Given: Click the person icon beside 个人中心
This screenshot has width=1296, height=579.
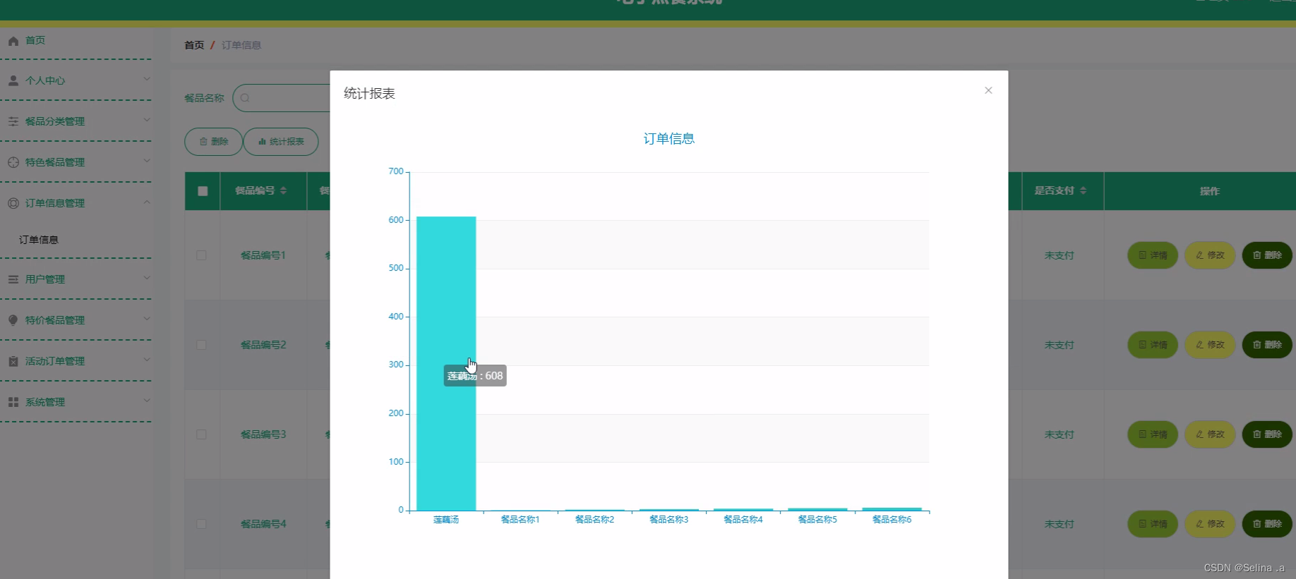Looking at the screenshot, I should [x=13, y=80].
